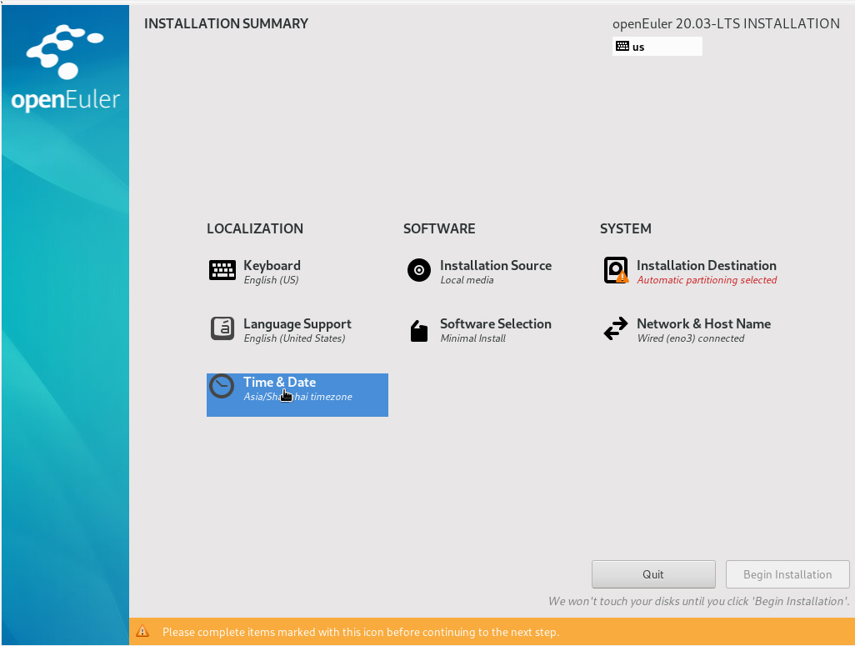Viewport: 855px width, 646px height.
Task: Click keyboard icon in us layout indicator
Action: (x=622, y=46)
